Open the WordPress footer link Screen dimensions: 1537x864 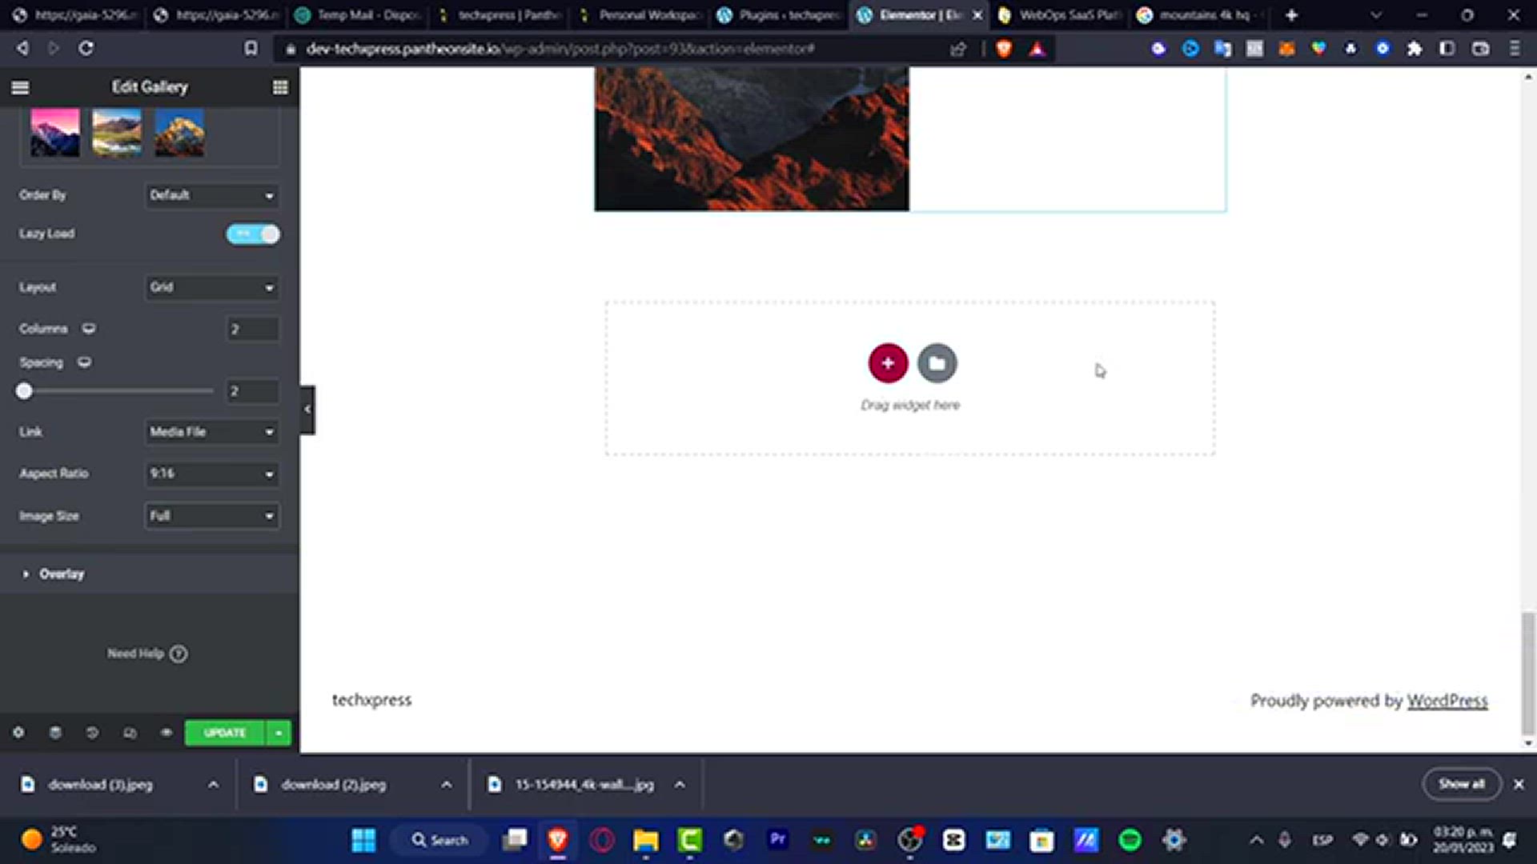point(1447,701)
